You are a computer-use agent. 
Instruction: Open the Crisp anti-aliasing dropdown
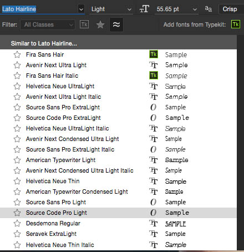click(231, 9)
